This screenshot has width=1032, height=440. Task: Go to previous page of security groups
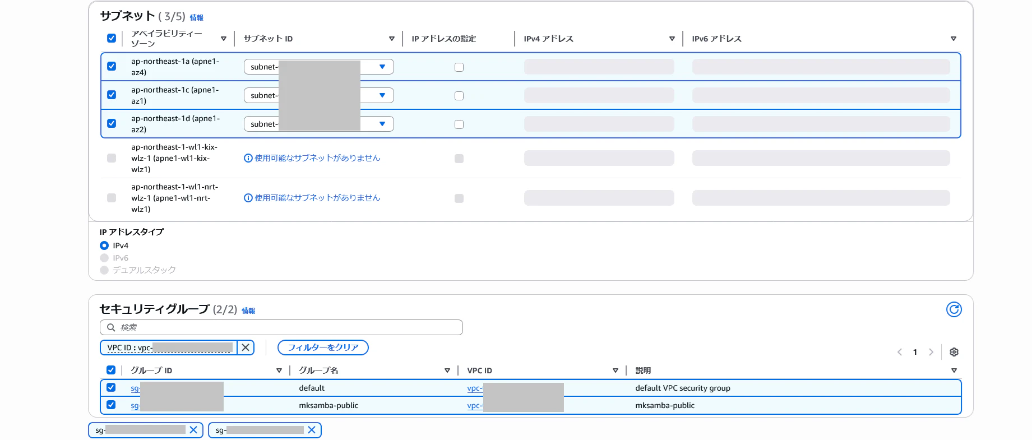pyautogui.click(x=899, y=352)
